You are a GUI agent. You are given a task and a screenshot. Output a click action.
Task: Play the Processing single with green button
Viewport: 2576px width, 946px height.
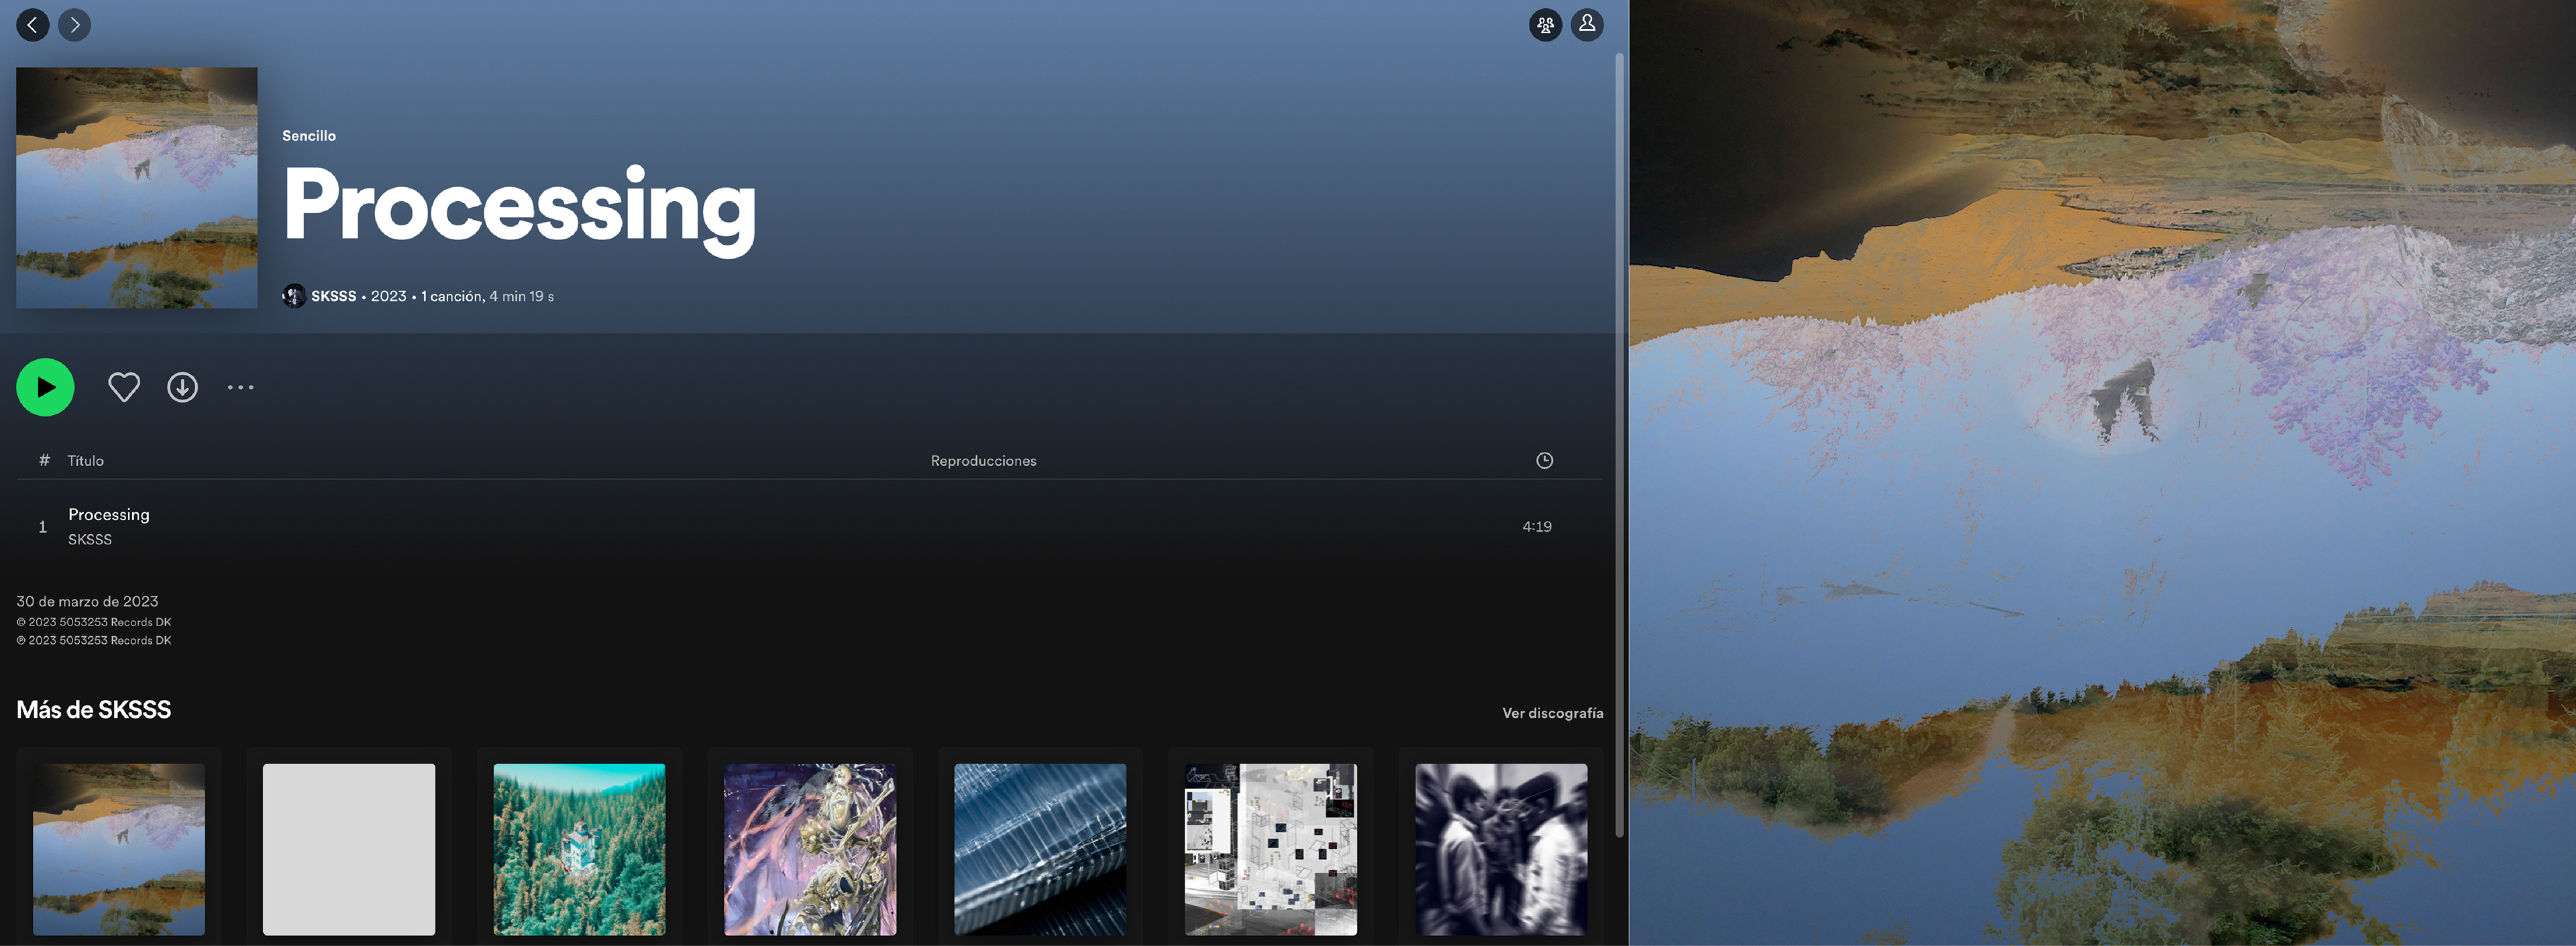45,387
